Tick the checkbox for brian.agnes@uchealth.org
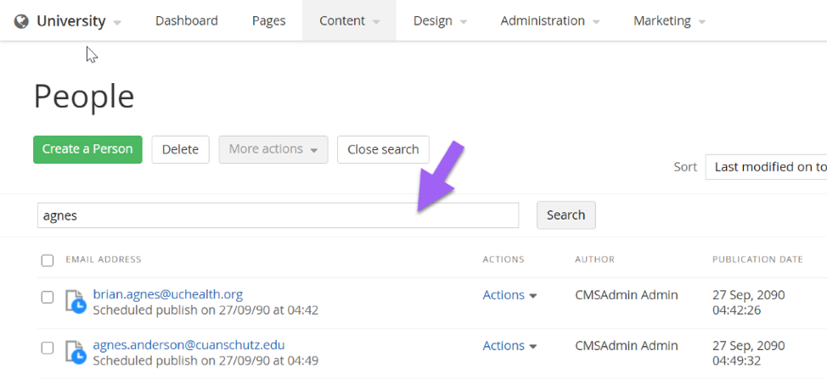Screen dimensions: 827x379 point(48,297)
